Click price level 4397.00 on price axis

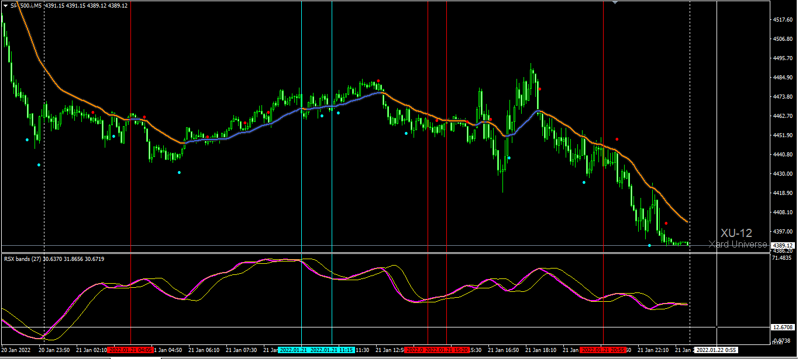783,232
